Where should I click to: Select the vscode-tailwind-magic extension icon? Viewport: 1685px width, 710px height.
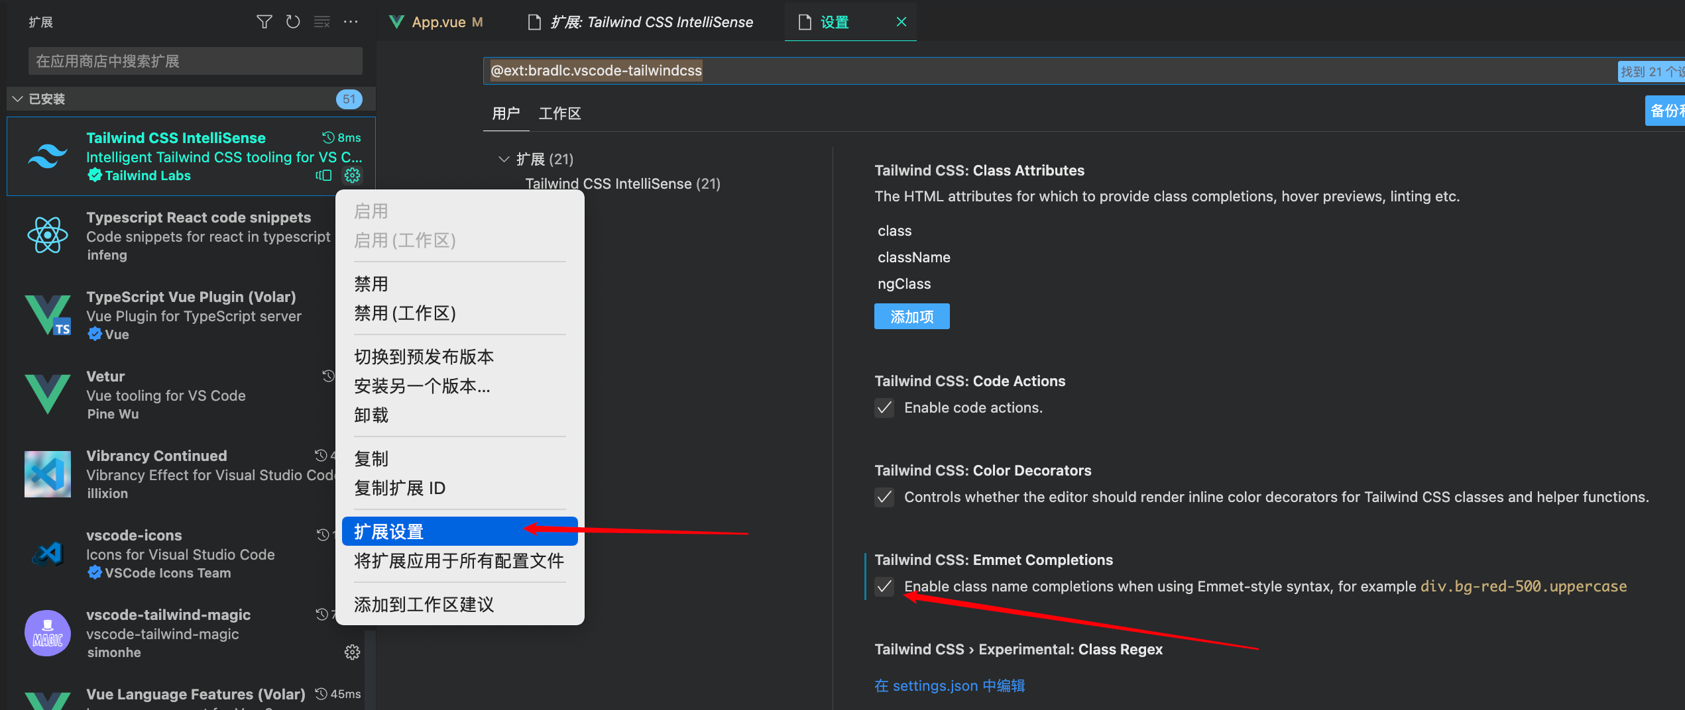click(47, 633)
